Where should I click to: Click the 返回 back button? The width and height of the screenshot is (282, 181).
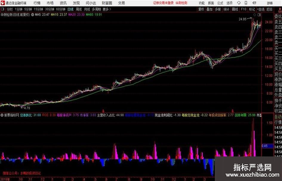(269, 9)
